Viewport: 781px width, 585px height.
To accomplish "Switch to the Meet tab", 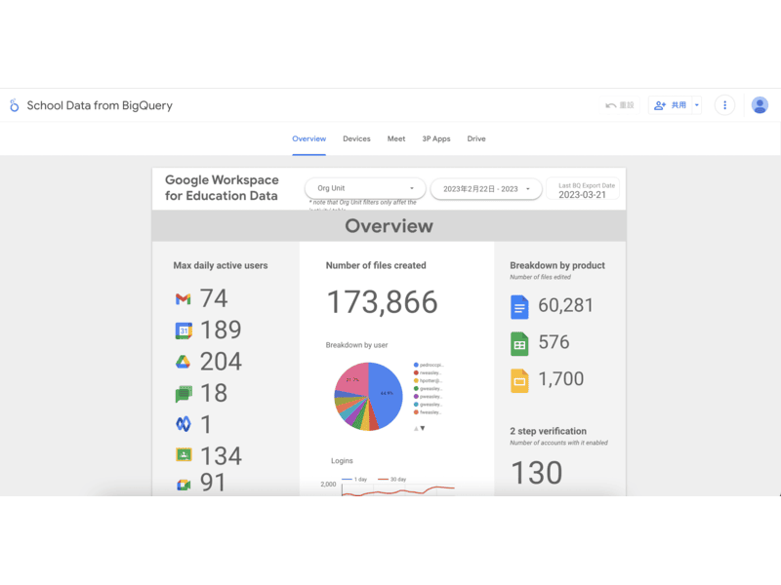I will (396, 138).
